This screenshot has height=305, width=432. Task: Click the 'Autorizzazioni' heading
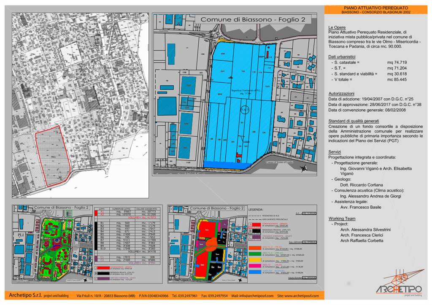341,93
